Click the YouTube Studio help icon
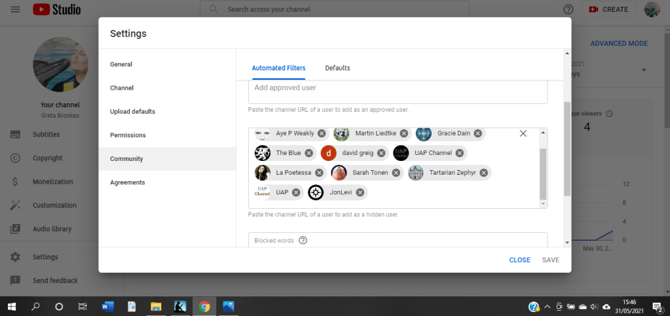This screenshot has height=316, width=670. (x=568, y=10)
